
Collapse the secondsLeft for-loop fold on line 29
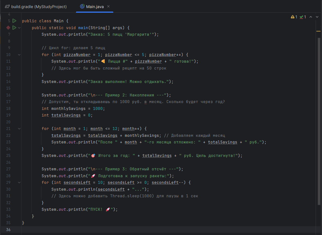19,182
